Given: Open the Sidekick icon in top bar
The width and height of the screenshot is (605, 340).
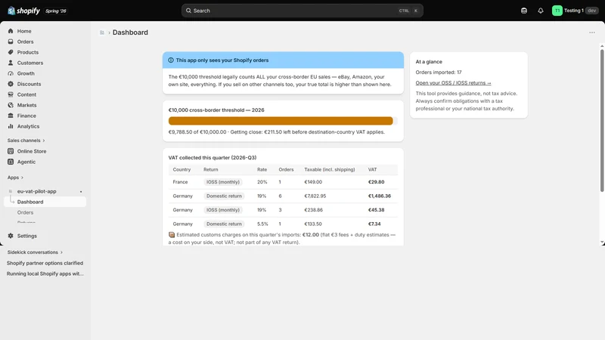Looking at the screenshot, I should (524, 11).
